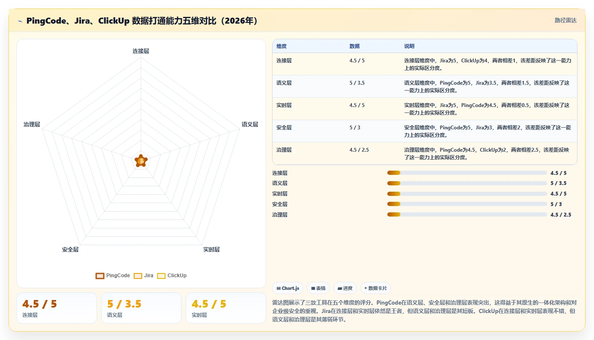Select the 实时层 table row label
Image resolution: width=594 pixels, height=340 pixels.
pos(284,105)
